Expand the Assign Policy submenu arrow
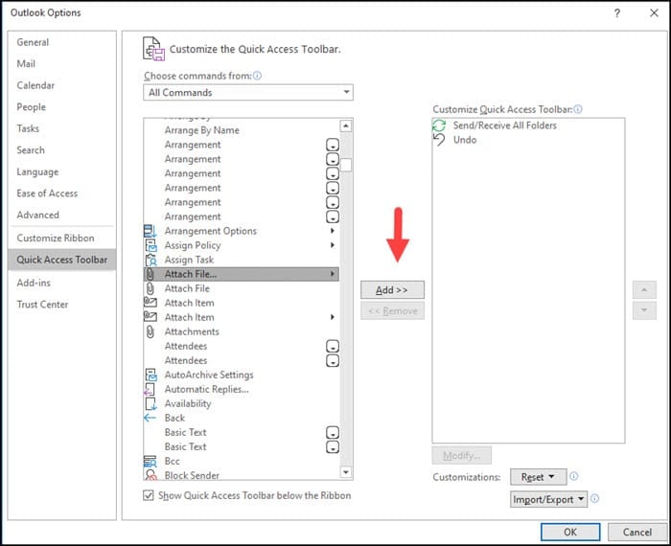671x546 pixels. point(333,245)
